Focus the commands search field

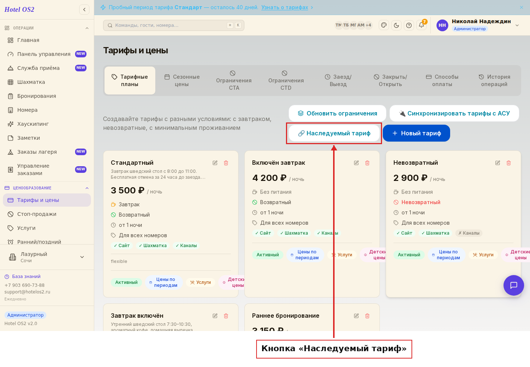point(174,25)
